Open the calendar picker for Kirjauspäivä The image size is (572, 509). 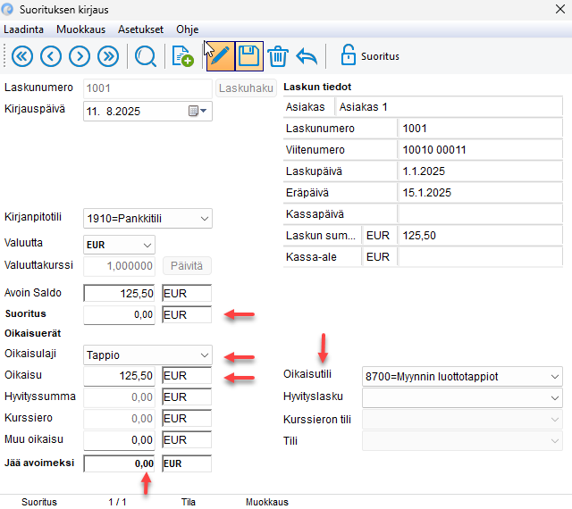(x=198, y=111)
